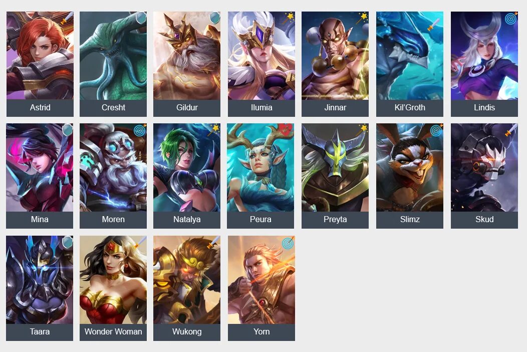The image size is (527, 352).
Task: Click the target role icon on Lindis's card
Action: click(x=511, y=19)
